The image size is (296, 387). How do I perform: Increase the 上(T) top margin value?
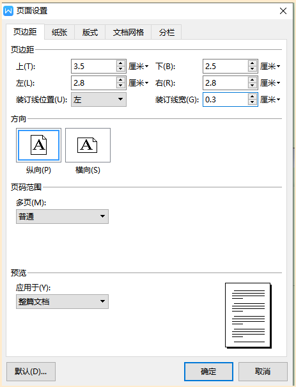pyautogui.click(x=121, y=63)
